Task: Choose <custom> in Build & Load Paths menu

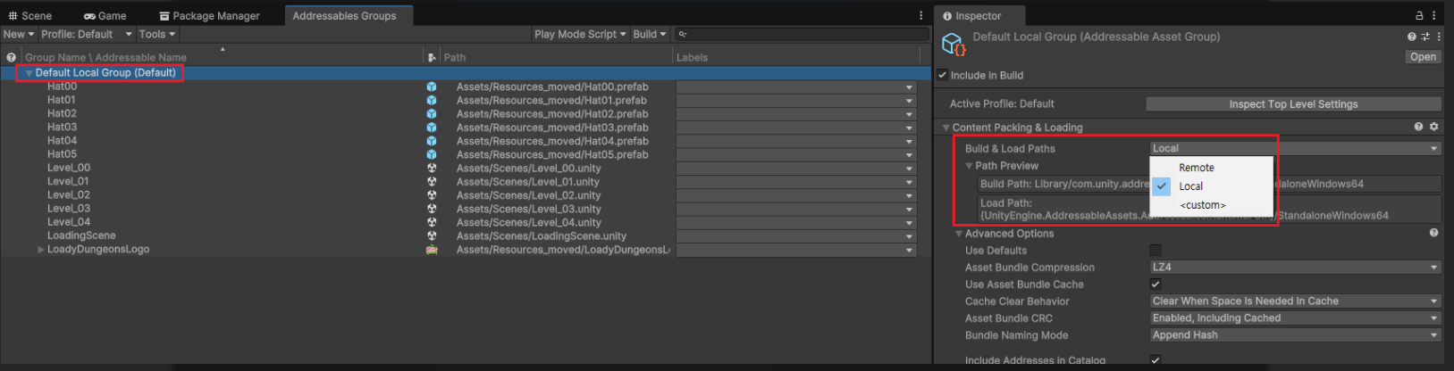Action: click(x=1211, y=205)
